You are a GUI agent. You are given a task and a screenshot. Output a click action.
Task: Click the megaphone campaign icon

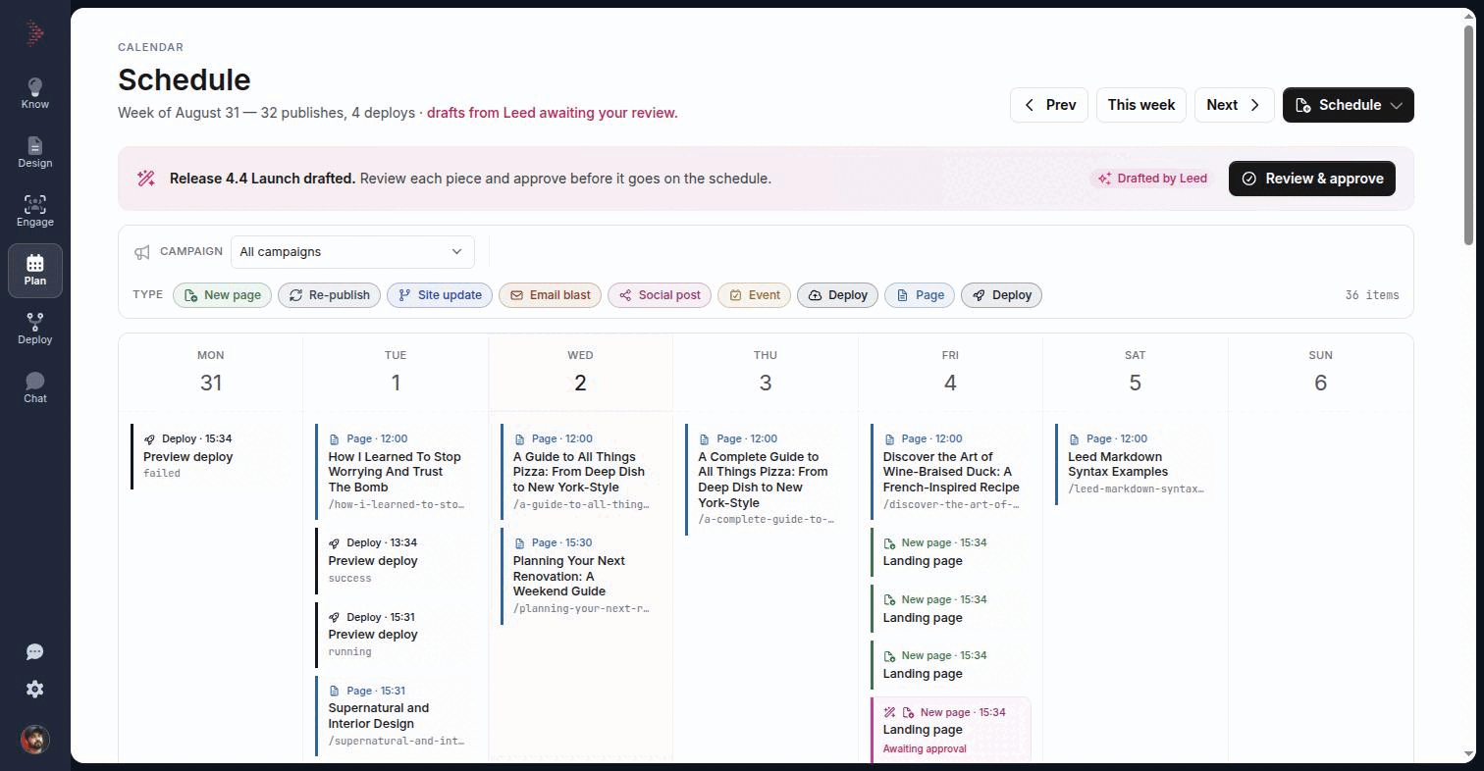pos(142,252)
